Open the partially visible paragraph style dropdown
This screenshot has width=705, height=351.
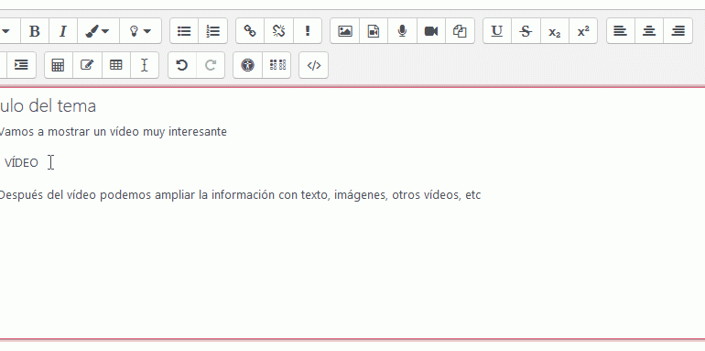[x=6, y=31]
